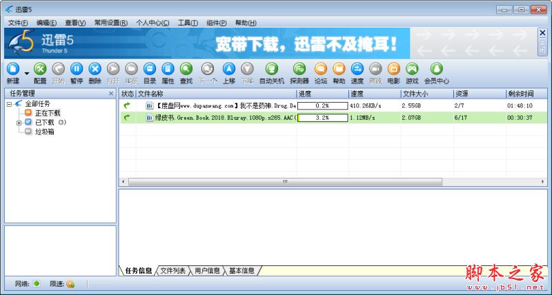Viewport: 552px width, 295px height.
Task: Delete the task using the 删除 icon
Action: [x=95, y=69]
